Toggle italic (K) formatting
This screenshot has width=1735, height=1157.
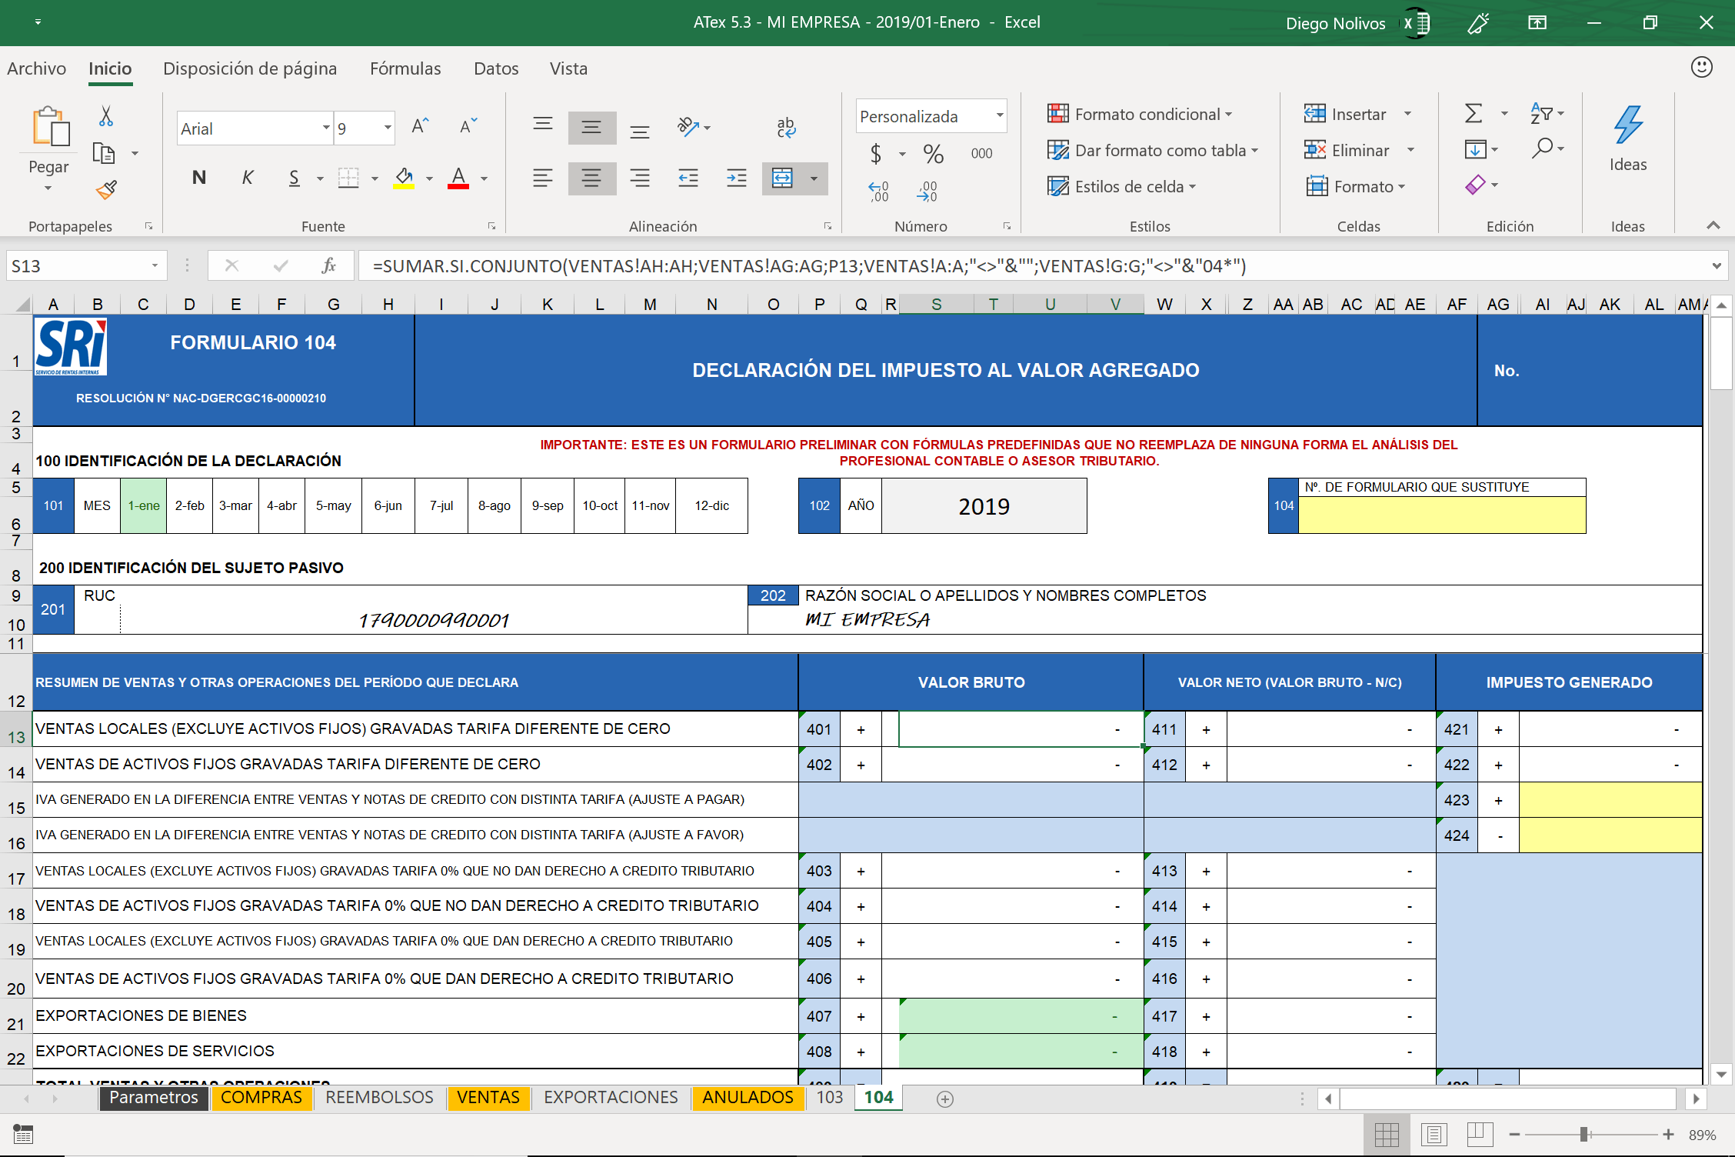pos(247,178)
